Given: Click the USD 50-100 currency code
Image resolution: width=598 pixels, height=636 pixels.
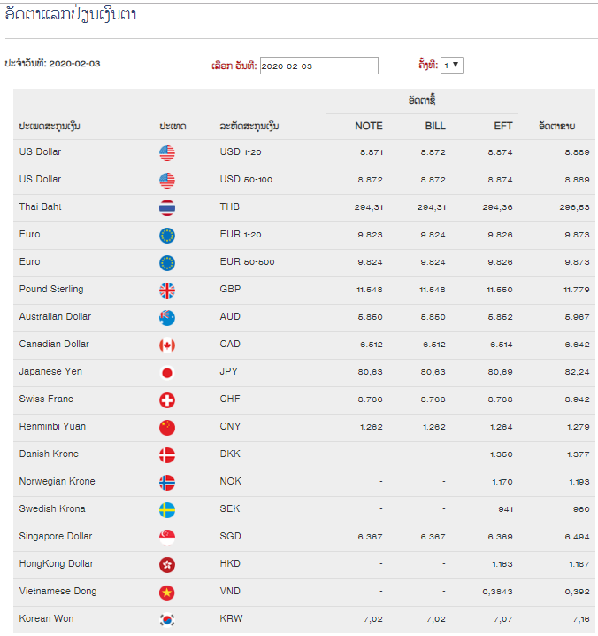Looking at the screenshot, I should [246, 179].
